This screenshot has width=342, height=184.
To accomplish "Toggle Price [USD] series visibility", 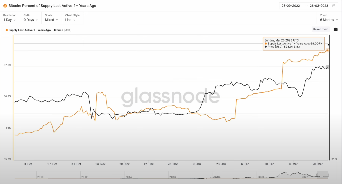I will tap(64, 30).
